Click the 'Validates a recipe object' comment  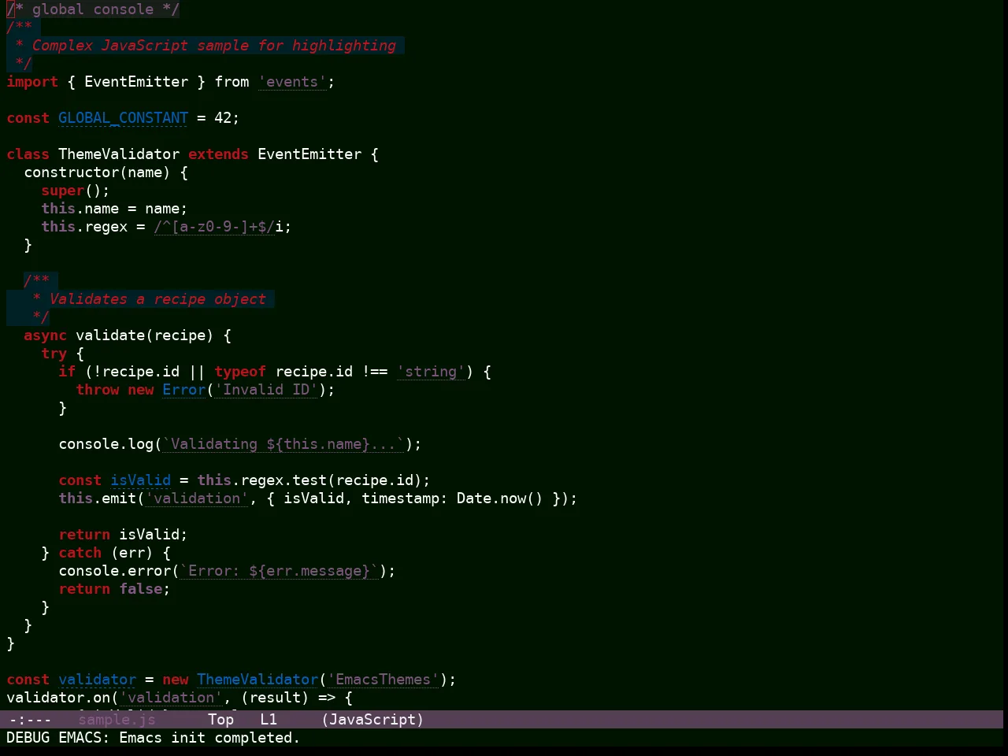[x=157, y=299]
